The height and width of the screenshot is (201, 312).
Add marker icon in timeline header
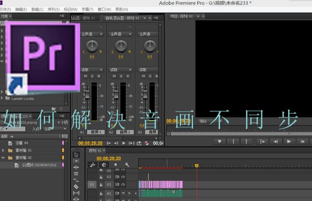tap(116, 165)
